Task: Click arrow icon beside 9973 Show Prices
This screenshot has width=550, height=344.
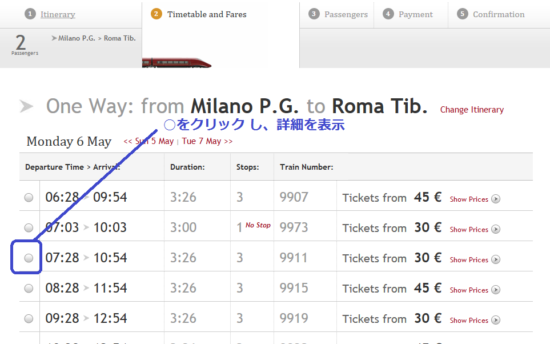Action: [496, 230]
